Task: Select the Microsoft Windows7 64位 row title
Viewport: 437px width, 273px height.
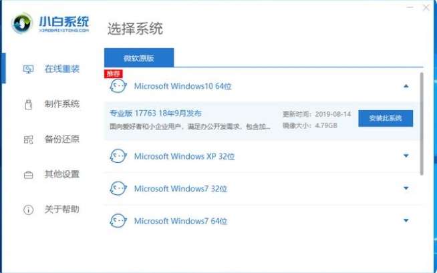Action: point(180,221)
